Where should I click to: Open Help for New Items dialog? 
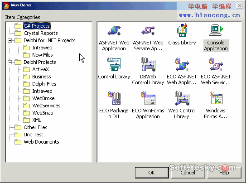click(x=224, y=173)
